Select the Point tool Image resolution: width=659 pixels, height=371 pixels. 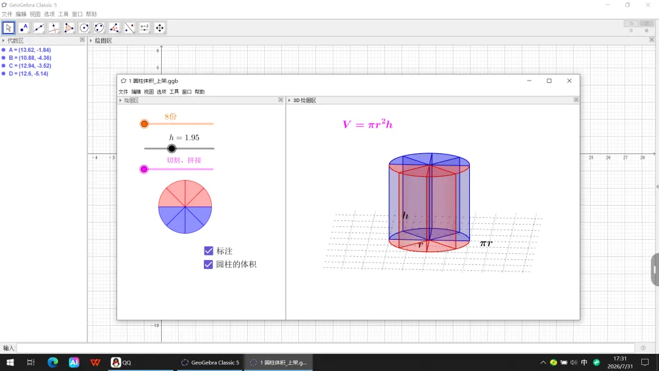tap(24, 27)
